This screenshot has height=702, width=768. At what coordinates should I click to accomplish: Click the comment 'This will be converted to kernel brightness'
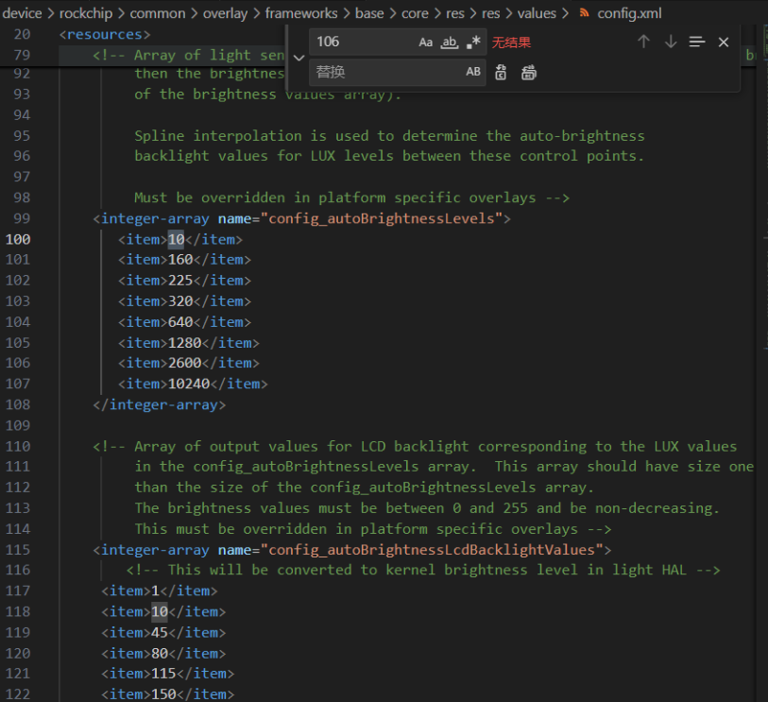coord(348,570)
